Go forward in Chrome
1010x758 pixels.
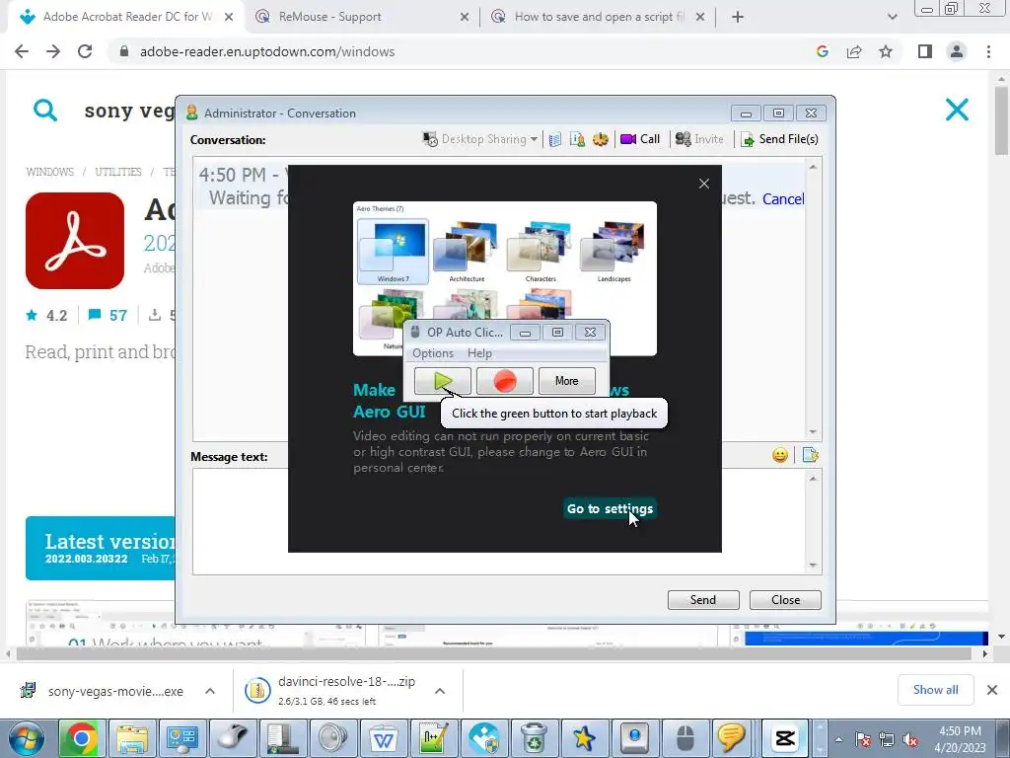click(x=53, y=51)
